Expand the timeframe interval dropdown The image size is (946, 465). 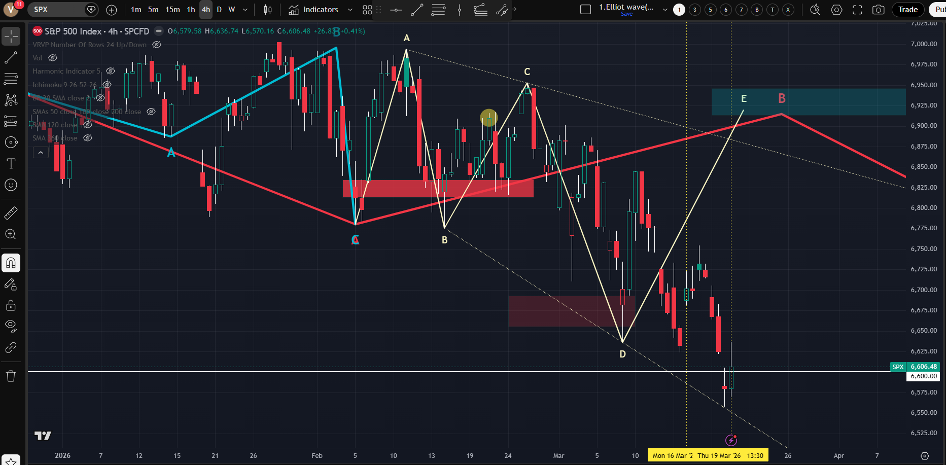click(x=246, y=10)
